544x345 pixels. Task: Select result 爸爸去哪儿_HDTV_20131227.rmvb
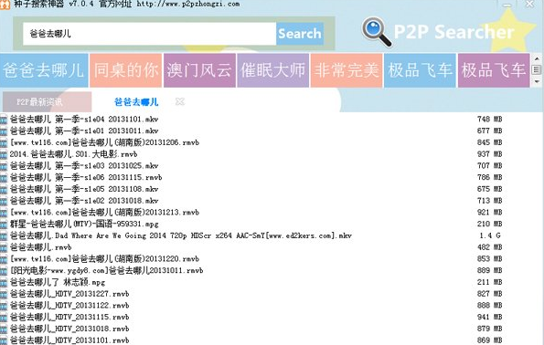(69, 294)
